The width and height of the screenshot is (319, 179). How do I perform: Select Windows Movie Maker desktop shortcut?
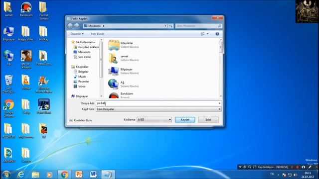(x=44, y=84)
